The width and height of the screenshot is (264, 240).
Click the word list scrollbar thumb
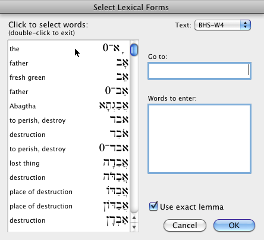pos(134,49)
